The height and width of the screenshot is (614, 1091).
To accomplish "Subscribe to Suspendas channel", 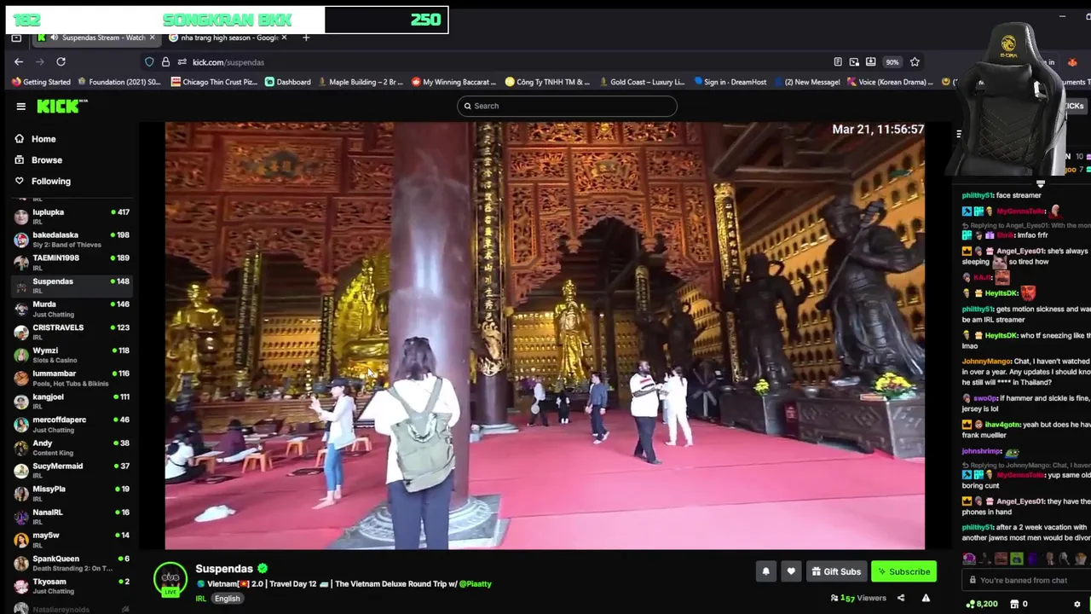I will tap(903, 571).
